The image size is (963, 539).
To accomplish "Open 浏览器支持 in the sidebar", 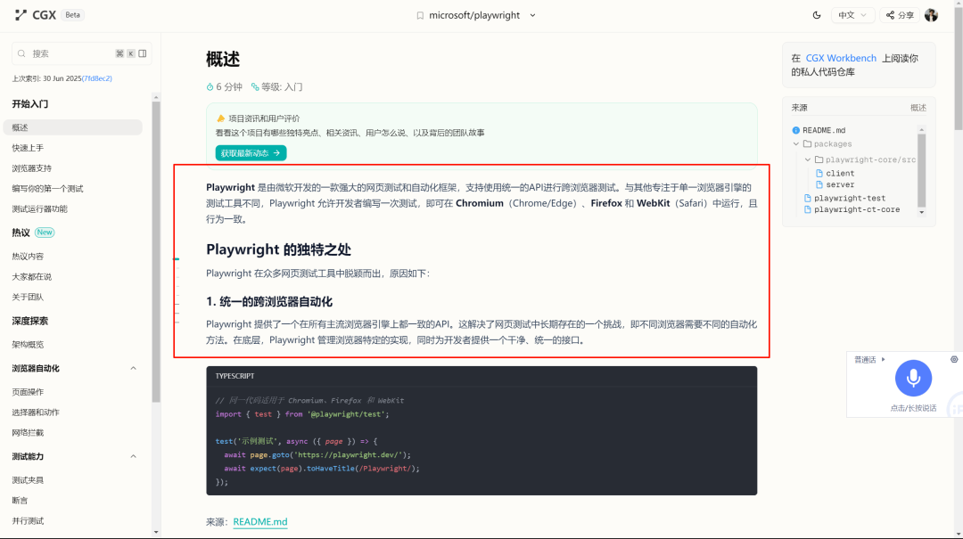I will (x=31, y=168).
